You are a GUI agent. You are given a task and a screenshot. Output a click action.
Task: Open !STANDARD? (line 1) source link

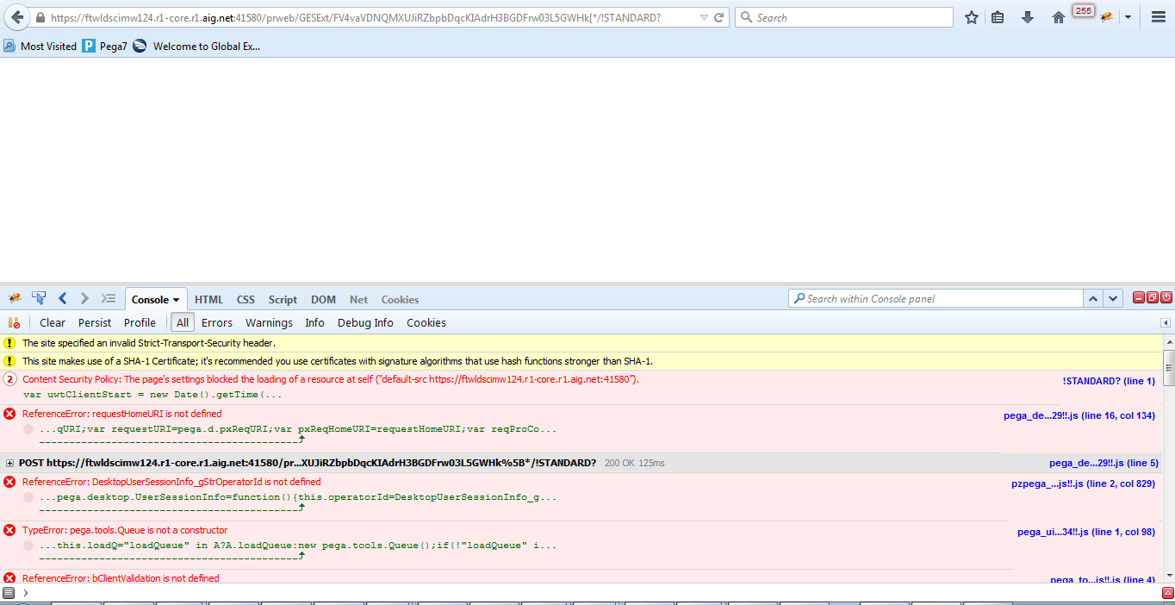pyautogui.click(x=1109, y=380)
